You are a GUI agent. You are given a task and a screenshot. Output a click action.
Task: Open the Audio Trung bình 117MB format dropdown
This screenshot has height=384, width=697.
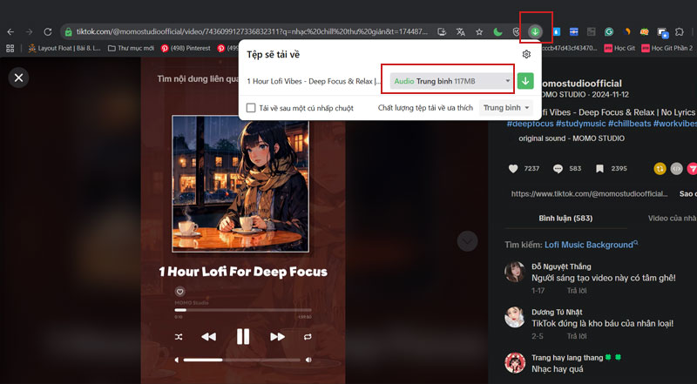[451, 81]
